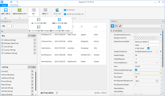Click the 行数 input field
Image resolution: width=165 pixels, height=96 pixels.
pos(10,26)
